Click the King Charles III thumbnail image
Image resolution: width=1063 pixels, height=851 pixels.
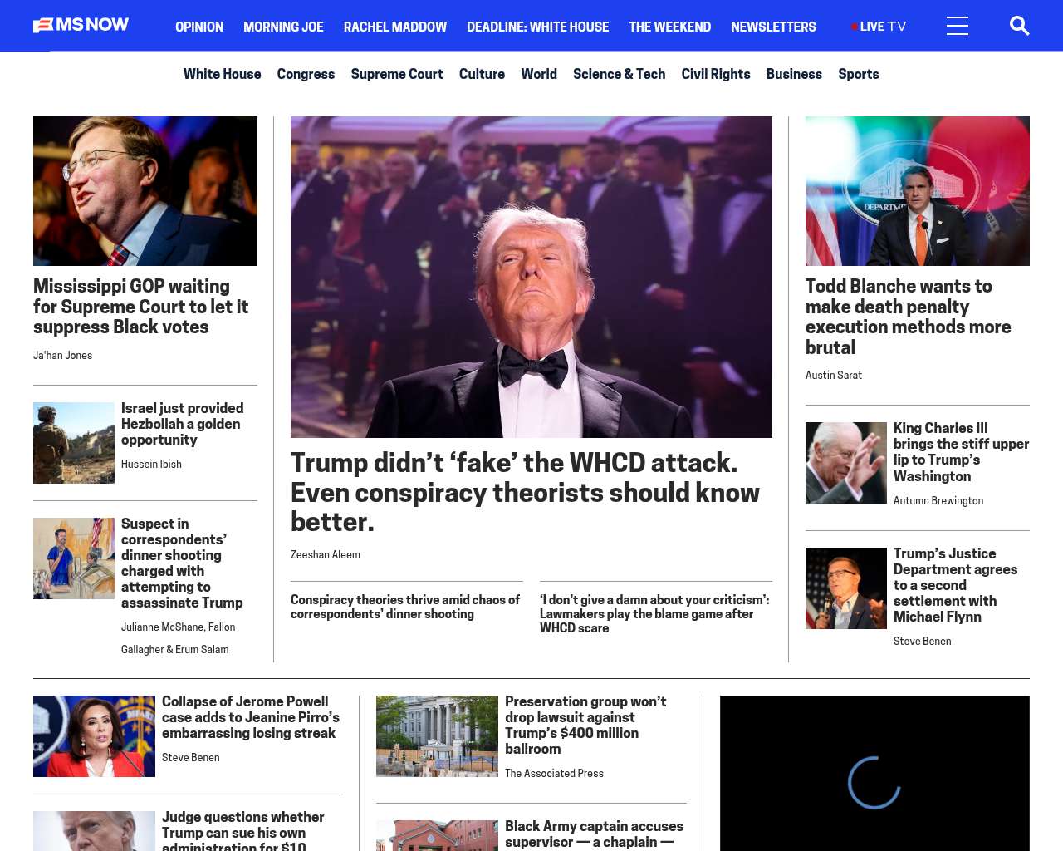point(846,463)
